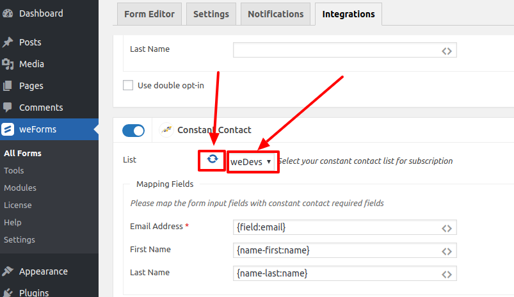The width and height of the screenshot is (514, 297).
Task: Switch to the Form Editor tab
Action: click(x=149, y=14)
